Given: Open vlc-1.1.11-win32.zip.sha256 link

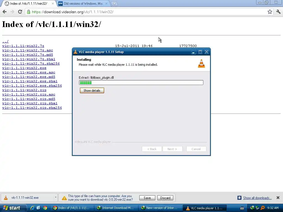Looking at the screenshot, I should click(x=32, y=108).
